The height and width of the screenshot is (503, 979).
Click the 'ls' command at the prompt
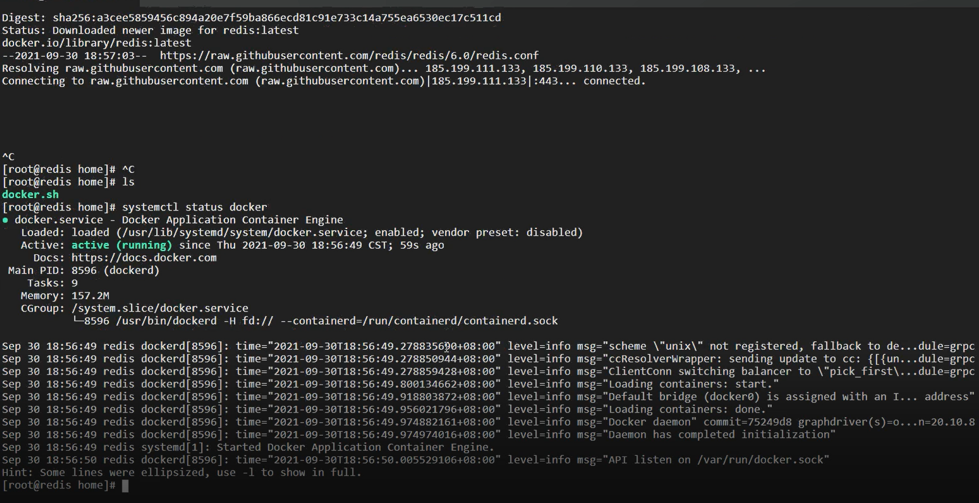pyautogui.click(x=128, y=182)
